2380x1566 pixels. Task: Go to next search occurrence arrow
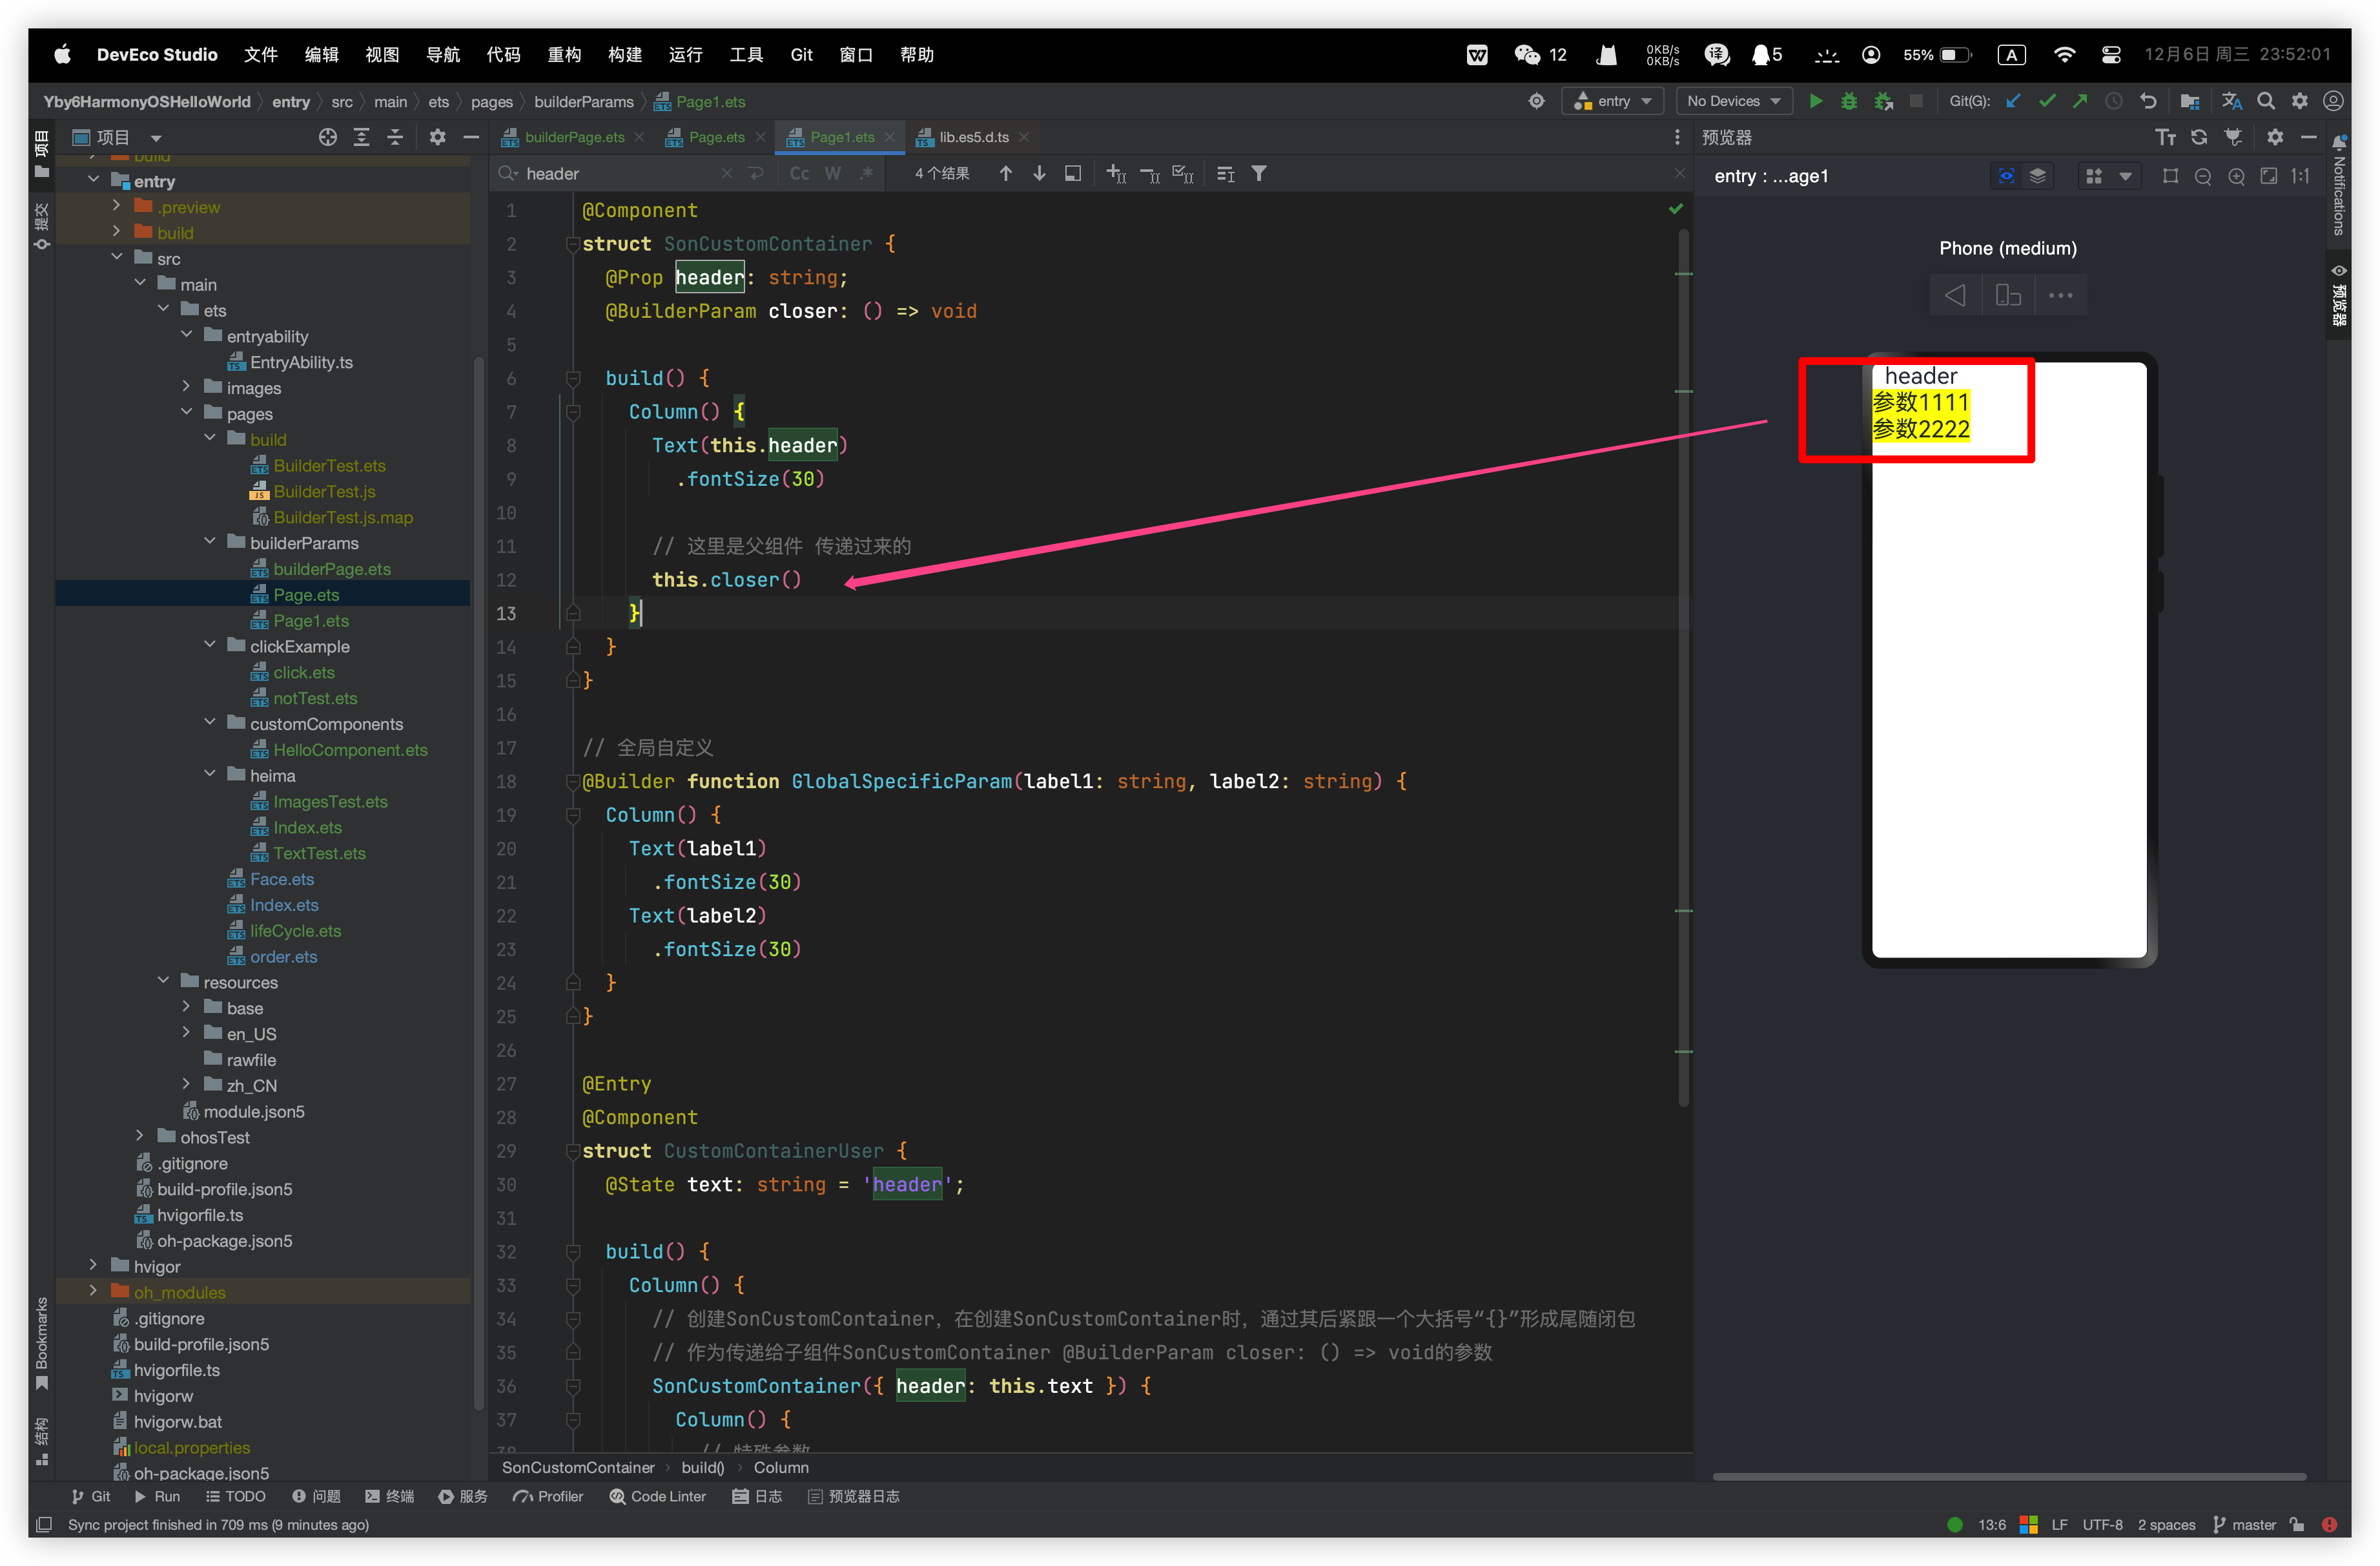click(x=1039, y=173)
